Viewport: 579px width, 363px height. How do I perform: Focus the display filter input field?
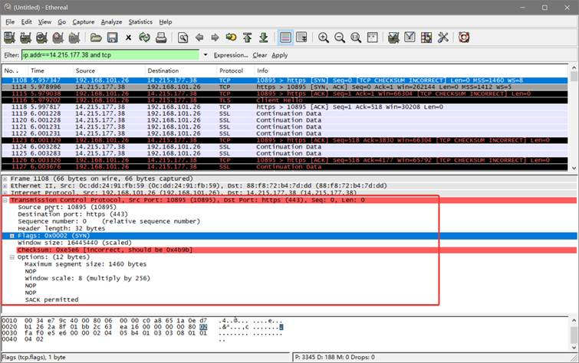[x=110, y=55]
